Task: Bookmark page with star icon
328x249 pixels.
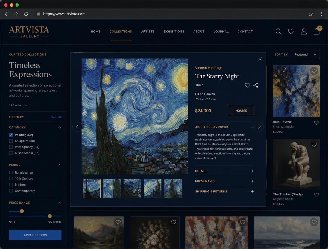Action: coord(311,14)
